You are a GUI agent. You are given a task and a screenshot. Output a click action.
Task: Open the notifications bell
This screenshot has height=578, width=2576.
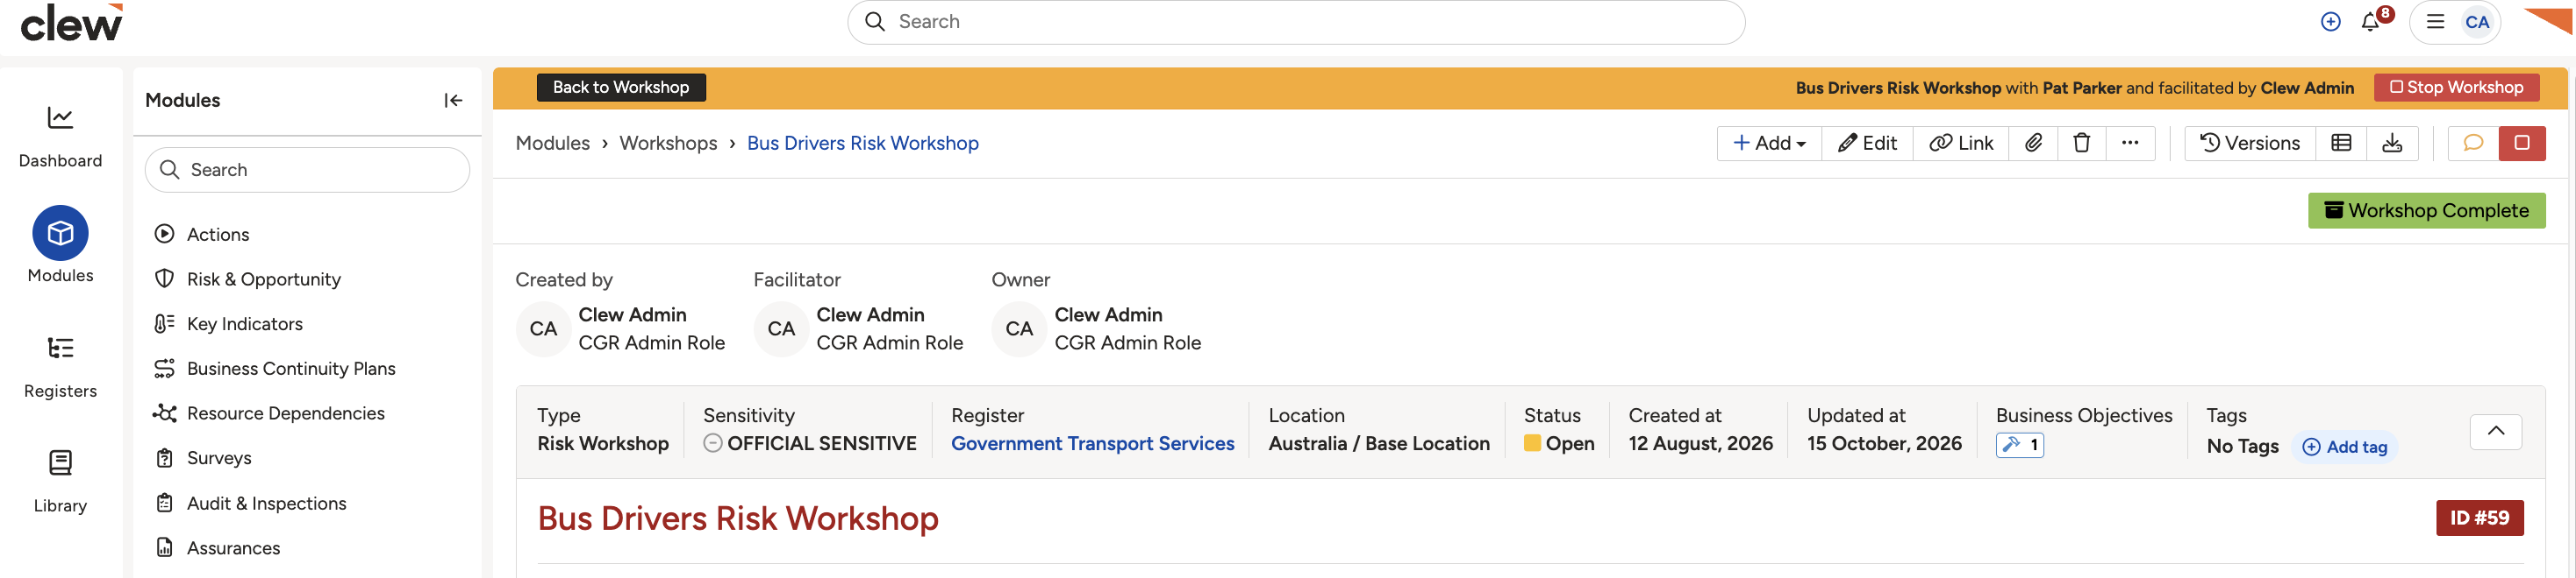tap(2370, 22)
